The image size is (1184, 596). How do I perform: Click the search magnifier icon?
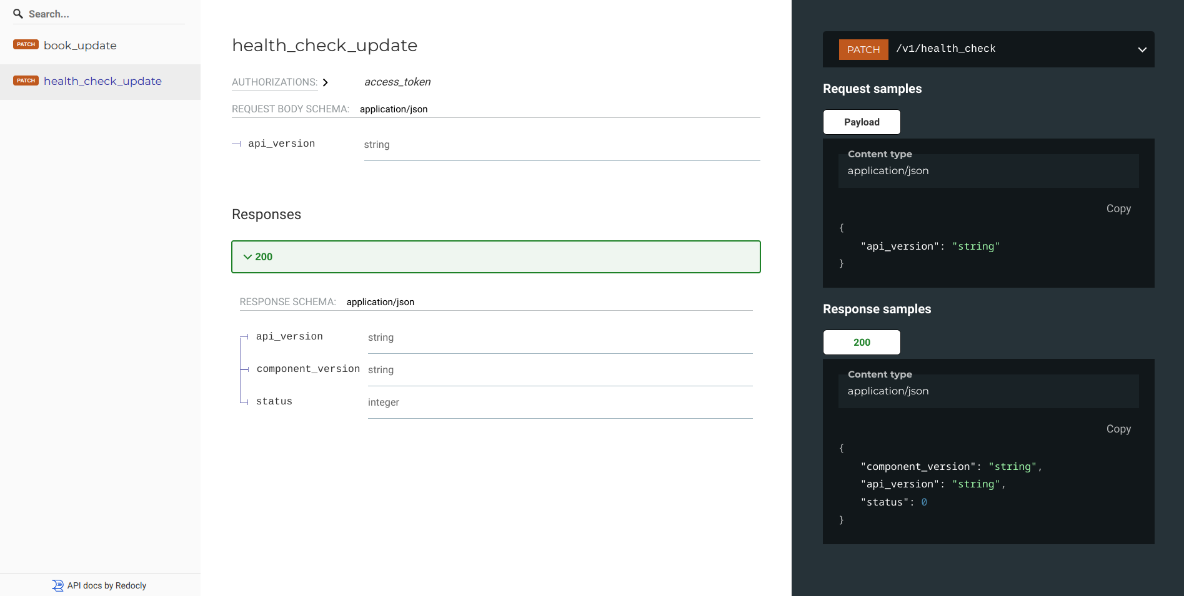(x=18, y=14)
